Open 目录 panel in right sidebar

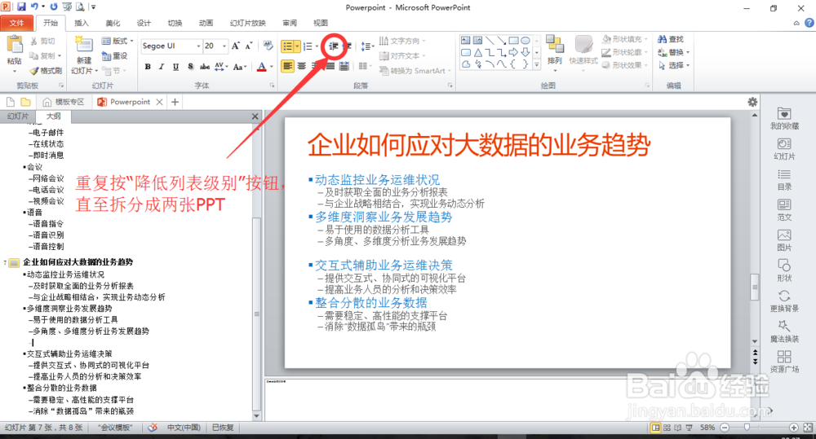(x=784, y=180)
